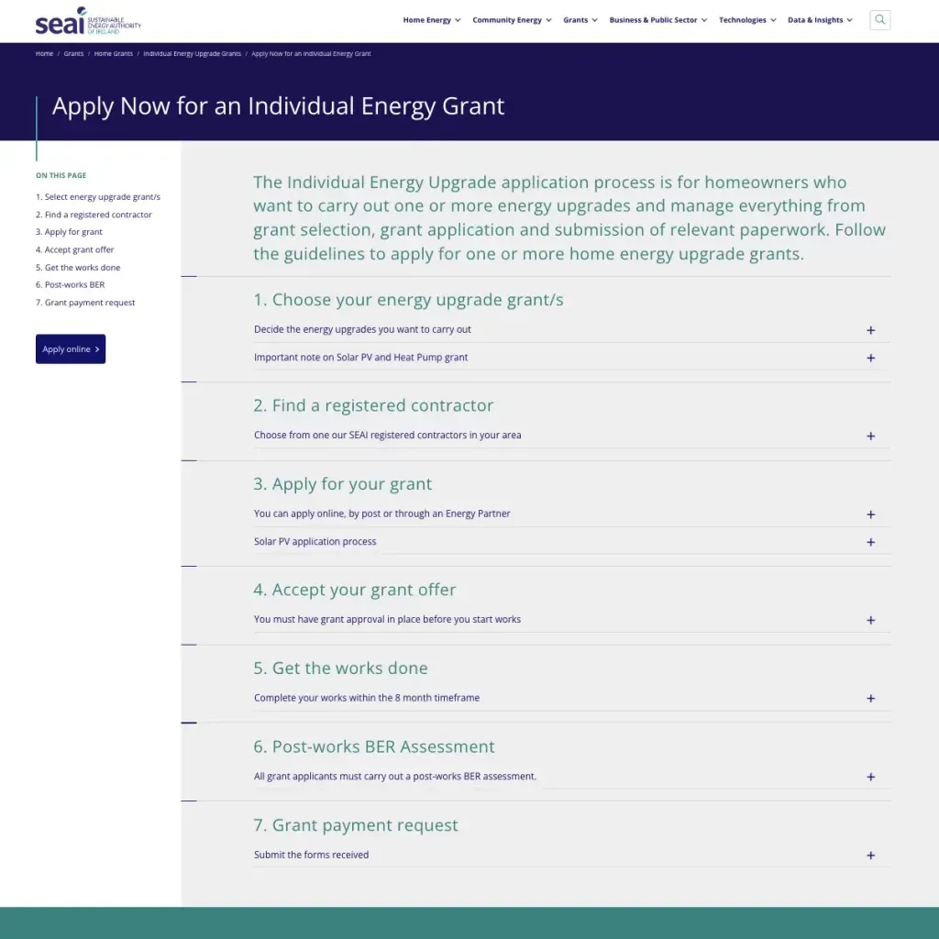
Task: Open the Technologies dropdown menu
Action: tap(747, 20)
